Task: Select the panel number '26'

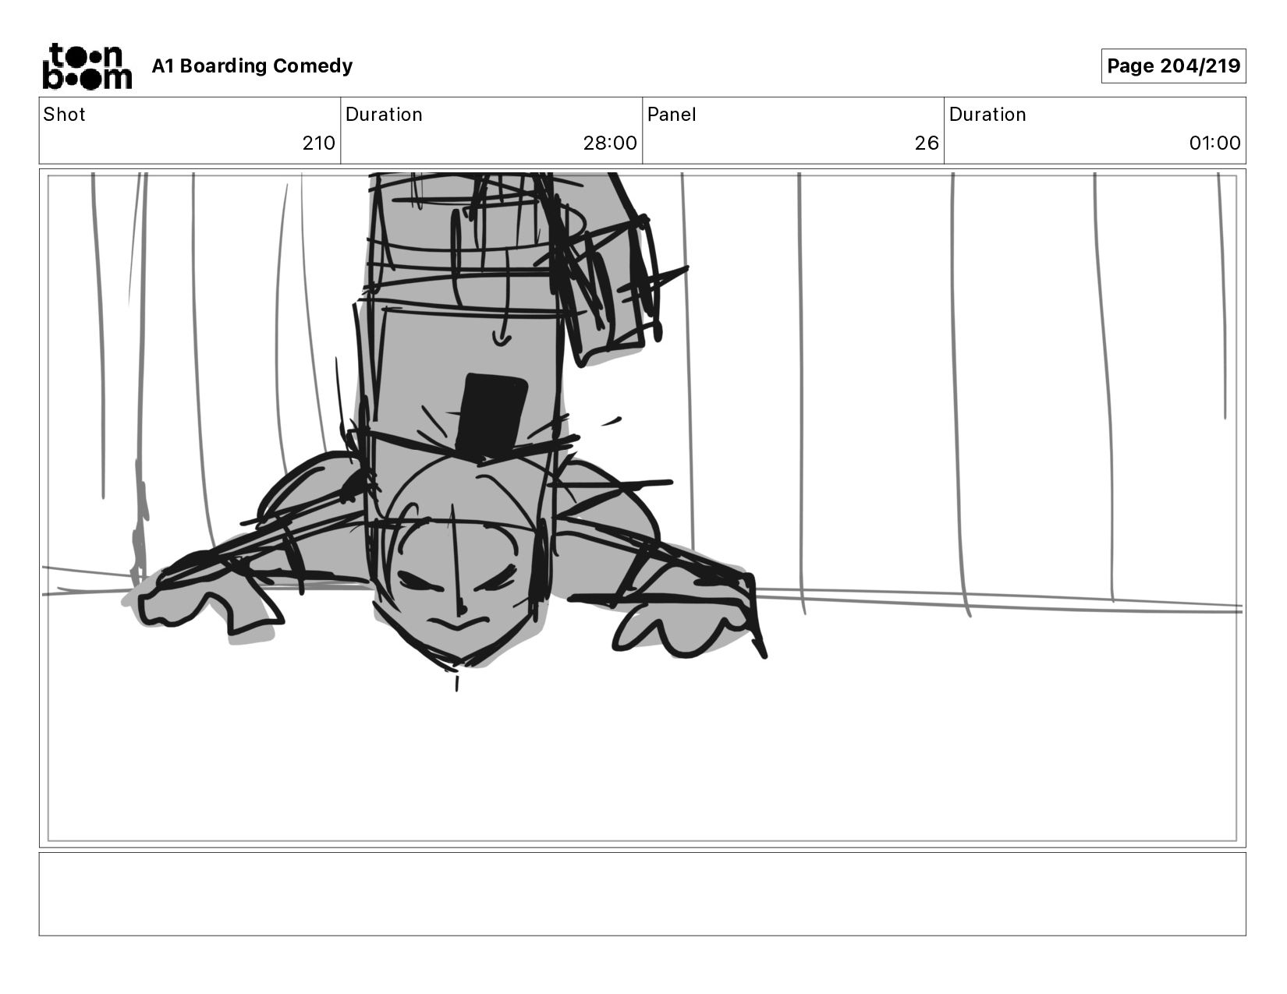Action: pos(927,143)
